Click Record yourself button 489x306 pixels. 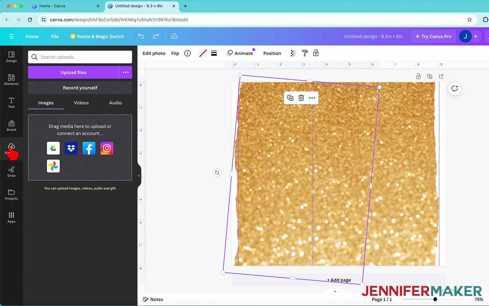[80, 88]
